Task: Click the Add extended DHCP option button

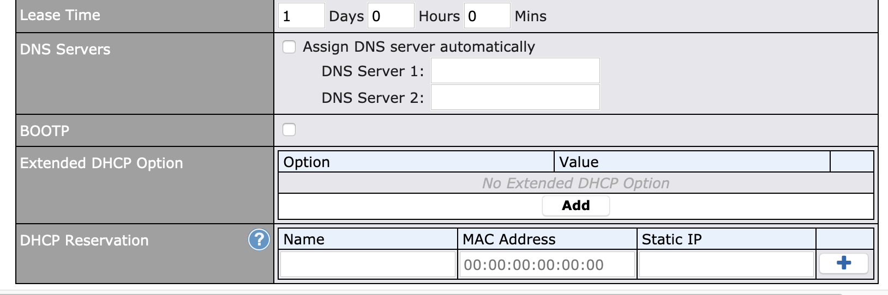Action: [576, 206]
